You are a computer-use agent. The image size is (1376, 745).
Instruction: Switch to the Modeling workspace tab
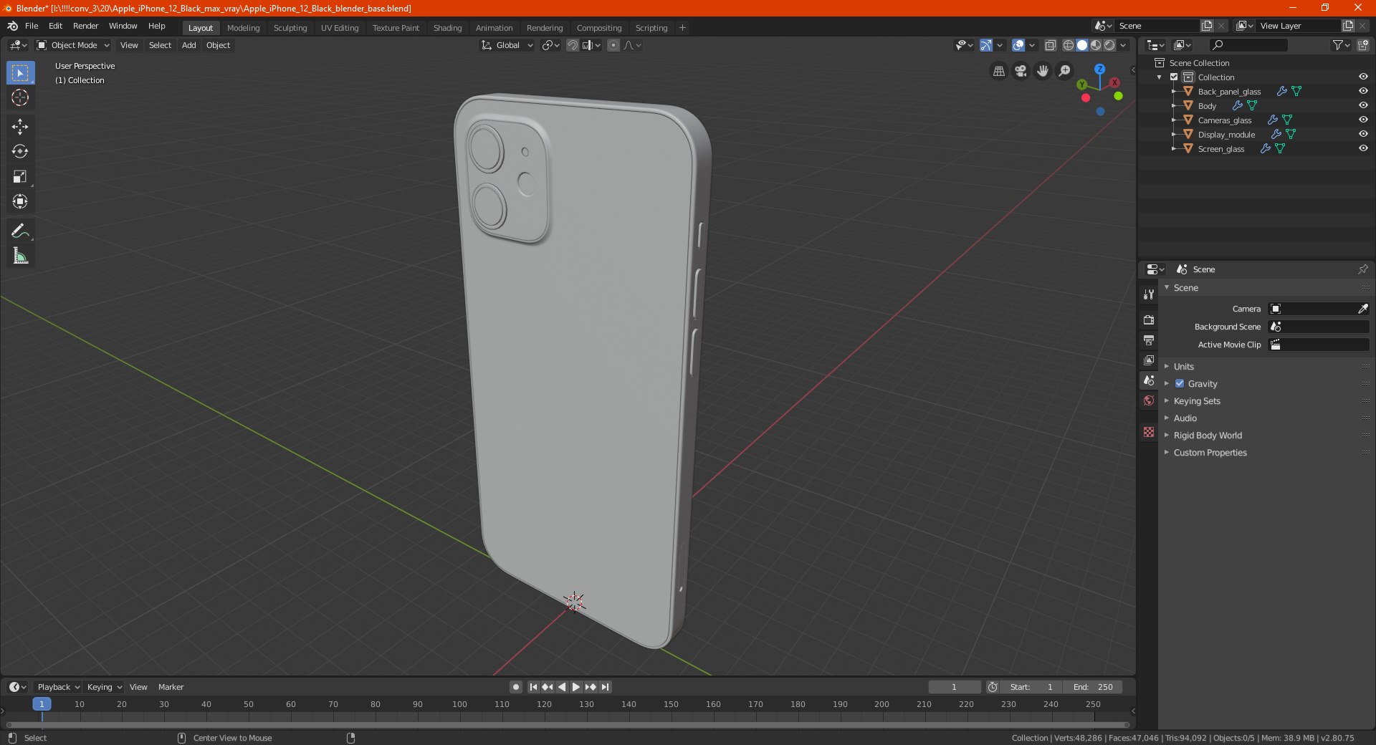tap(243, 28)
